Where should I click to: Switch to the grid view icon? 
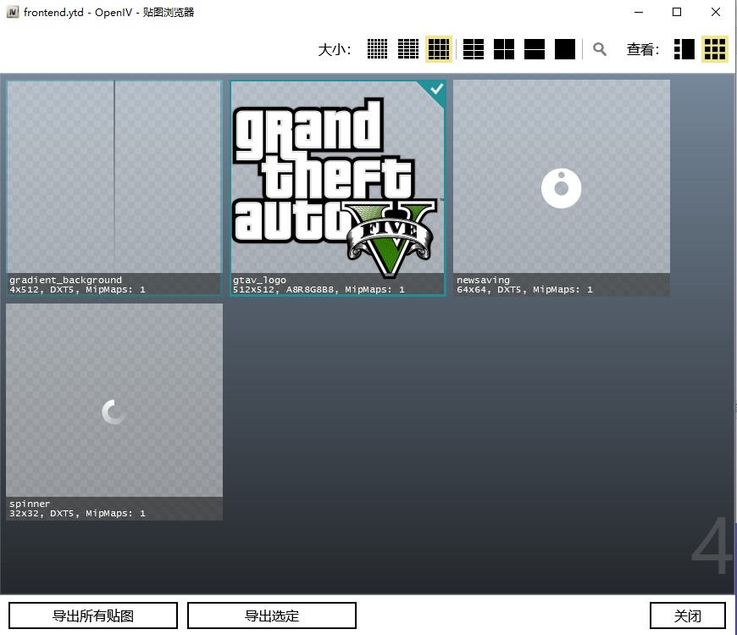coord(715,49)
